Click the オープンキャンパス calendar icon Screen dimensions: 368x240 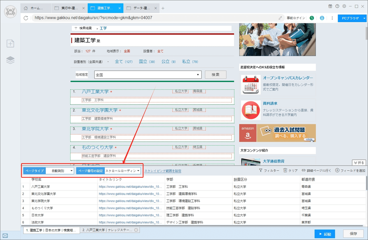pyautogui.click(x=251, y=85)
